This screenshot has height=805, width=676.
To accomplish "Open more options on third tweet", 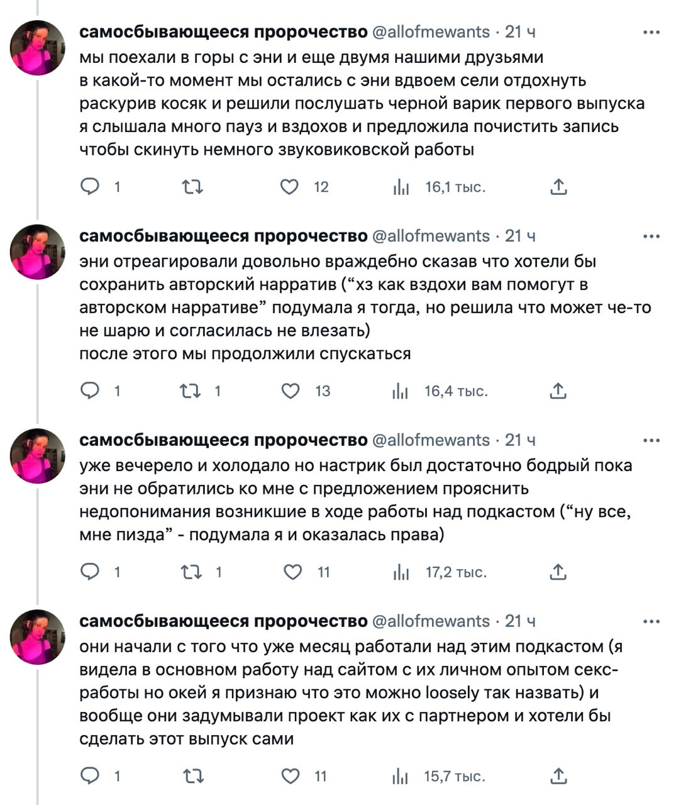I will [x=651, y=441].
